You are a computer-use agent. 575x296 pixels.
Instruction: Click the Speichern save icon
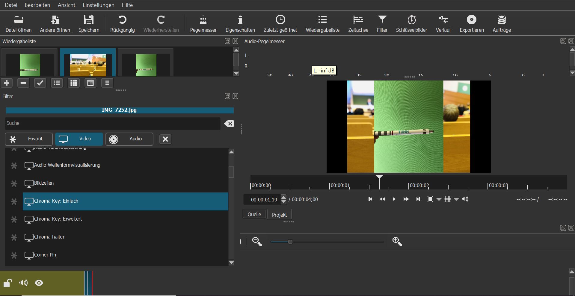(89, 23)
